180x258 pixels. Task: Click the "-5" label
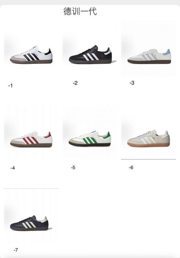point(73,168)
